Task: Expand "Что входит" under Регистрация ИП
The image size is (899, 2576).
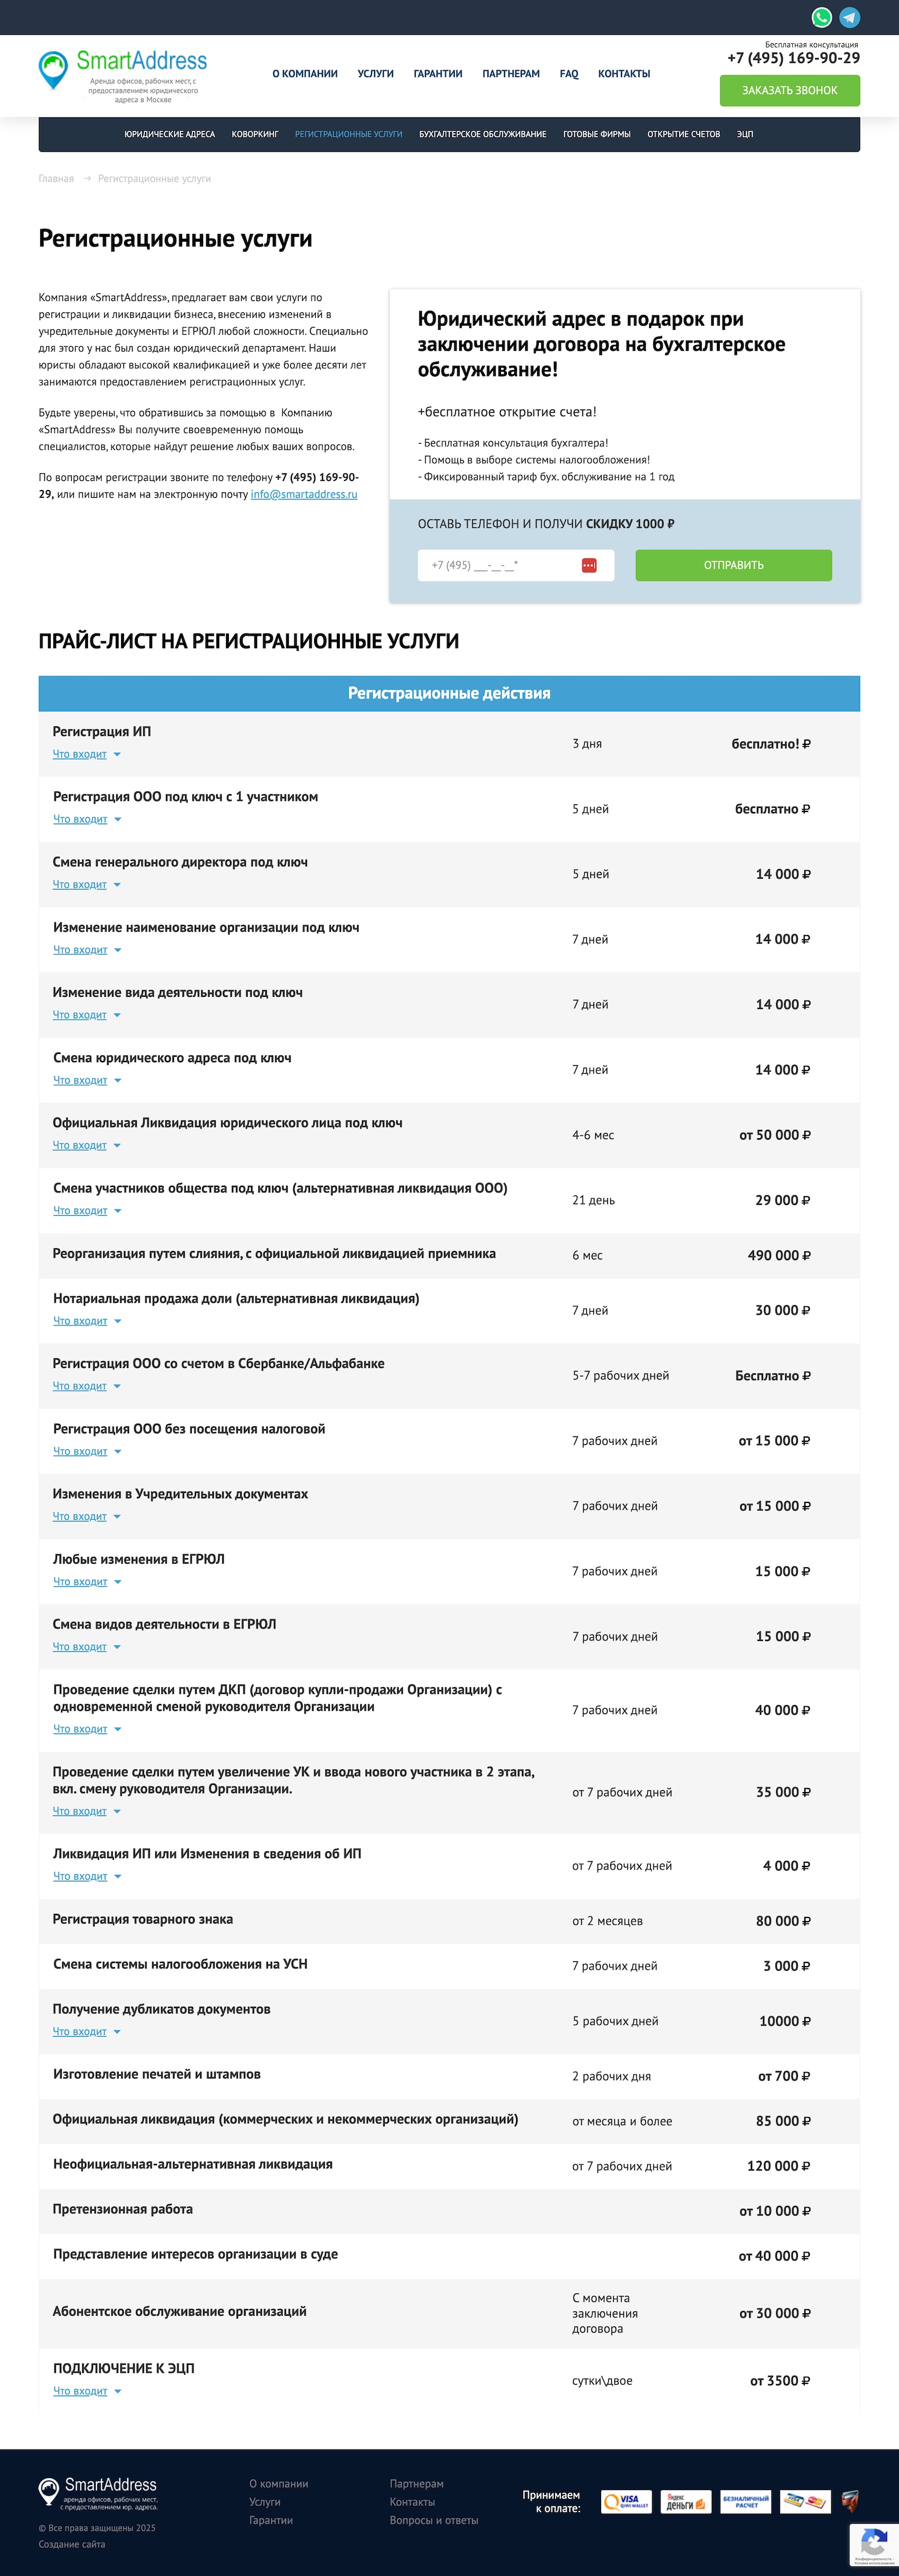Action: pos(80,754)
